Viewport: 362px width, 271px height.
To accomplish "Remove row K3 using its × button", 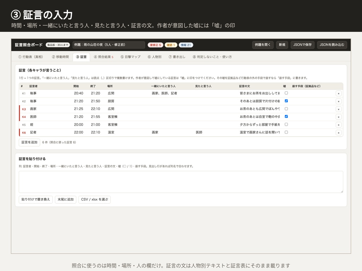I will click(x=338, y=109).
